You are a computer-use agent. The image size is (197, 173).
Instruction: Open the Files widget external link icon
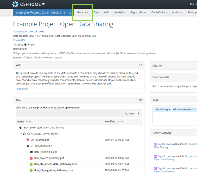141,100
